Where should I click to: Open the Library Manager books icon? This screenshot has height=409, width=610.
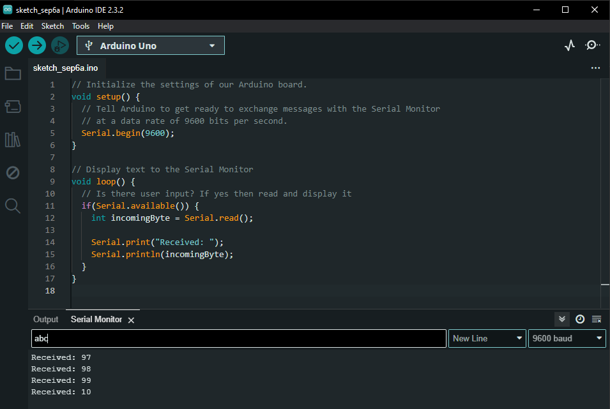coord(13,140)
